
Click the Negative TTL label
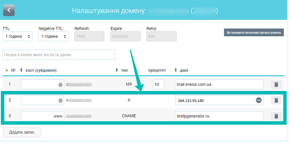click(51, 29)
